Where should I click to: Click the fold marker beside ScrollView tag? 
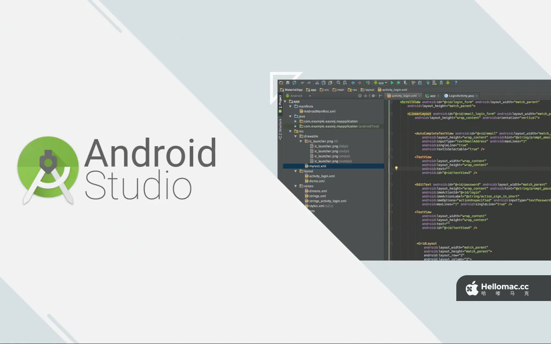tap(391, 102)
